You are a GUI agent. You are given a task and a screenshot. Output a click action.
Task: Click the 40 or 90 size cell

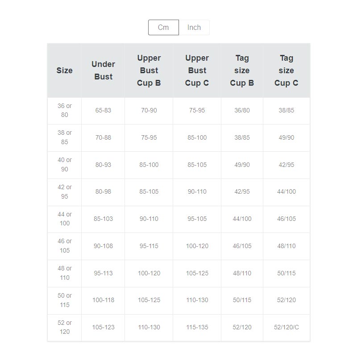click(x=64, y=165)
